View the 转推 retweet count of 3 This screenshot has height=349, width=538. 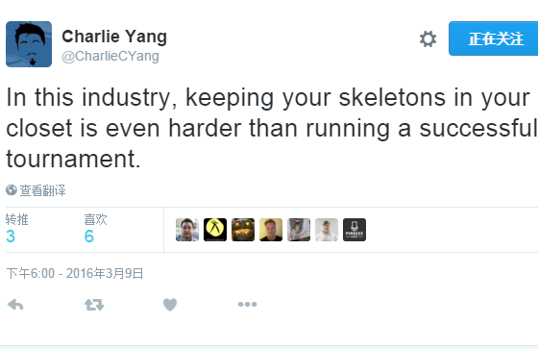pos(17,229)
